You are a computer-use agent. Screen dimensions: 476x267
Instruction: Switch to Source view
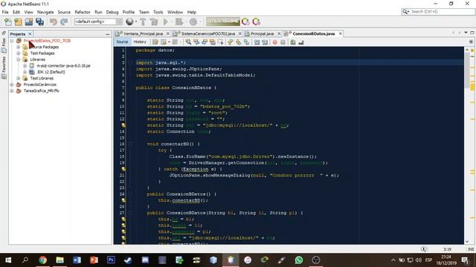pyautogui.click(x=122, y=42)
